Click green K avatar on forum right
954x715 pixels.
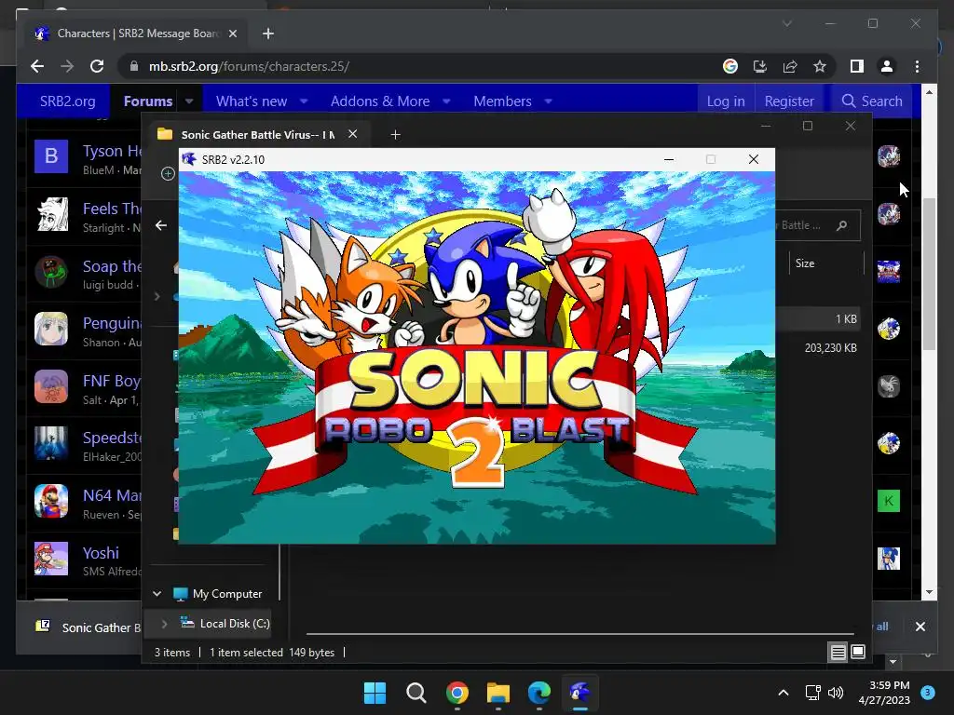tap(888, 501)
